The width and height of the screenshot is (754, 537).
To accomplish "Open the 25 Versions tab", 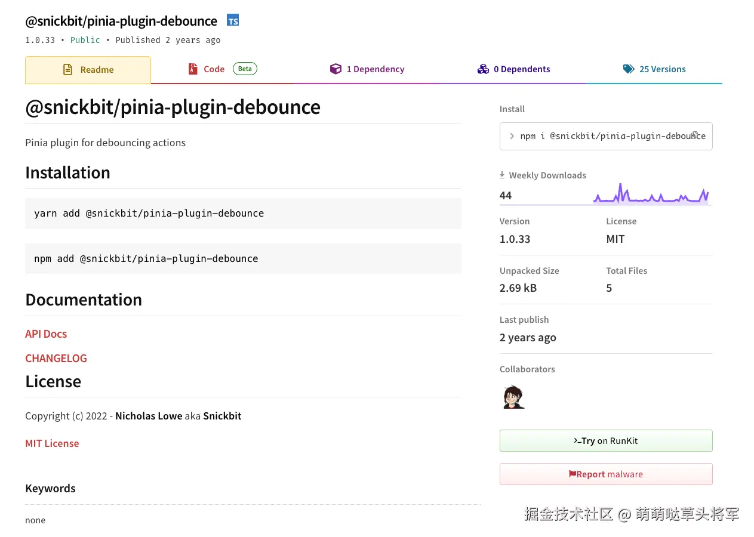I will [663, 69].
